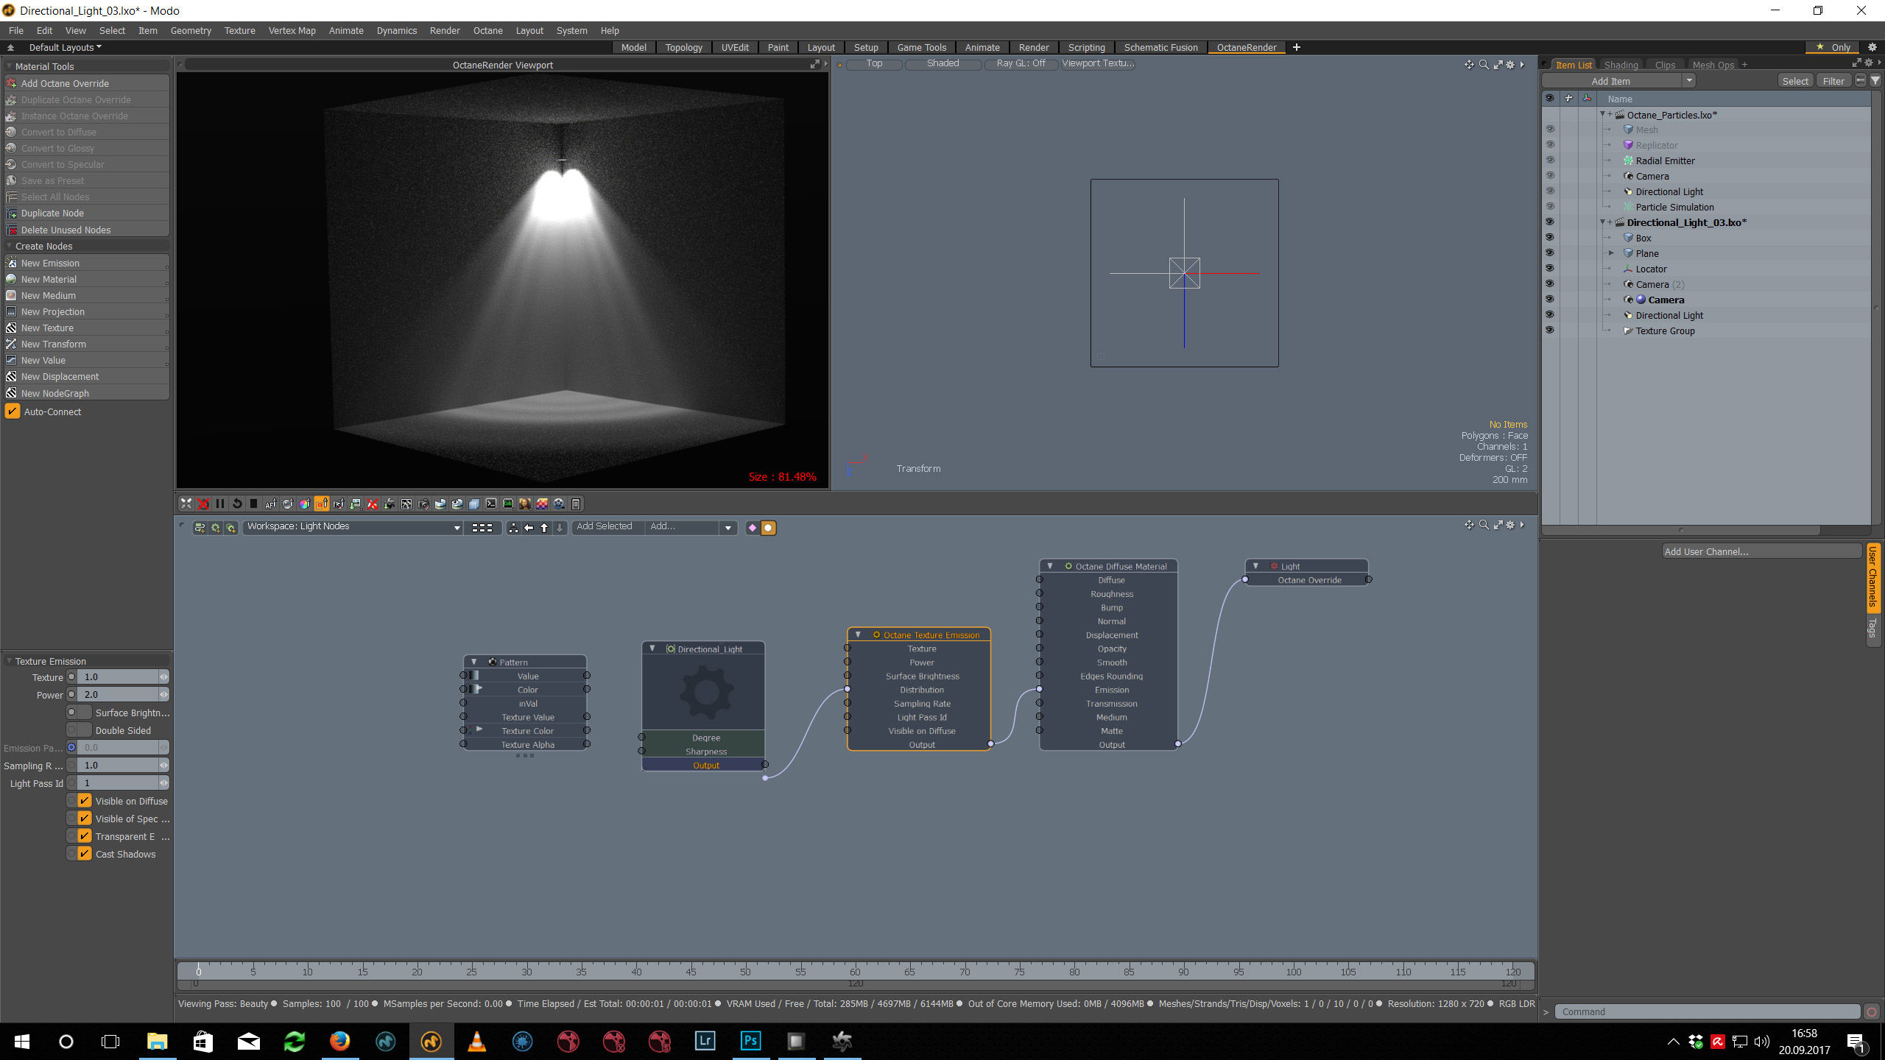Click the camera snapshot icon in render toolbar
Image resolution: width=1885 pixels, height=1060 pixels.
[x=423, y=504]
